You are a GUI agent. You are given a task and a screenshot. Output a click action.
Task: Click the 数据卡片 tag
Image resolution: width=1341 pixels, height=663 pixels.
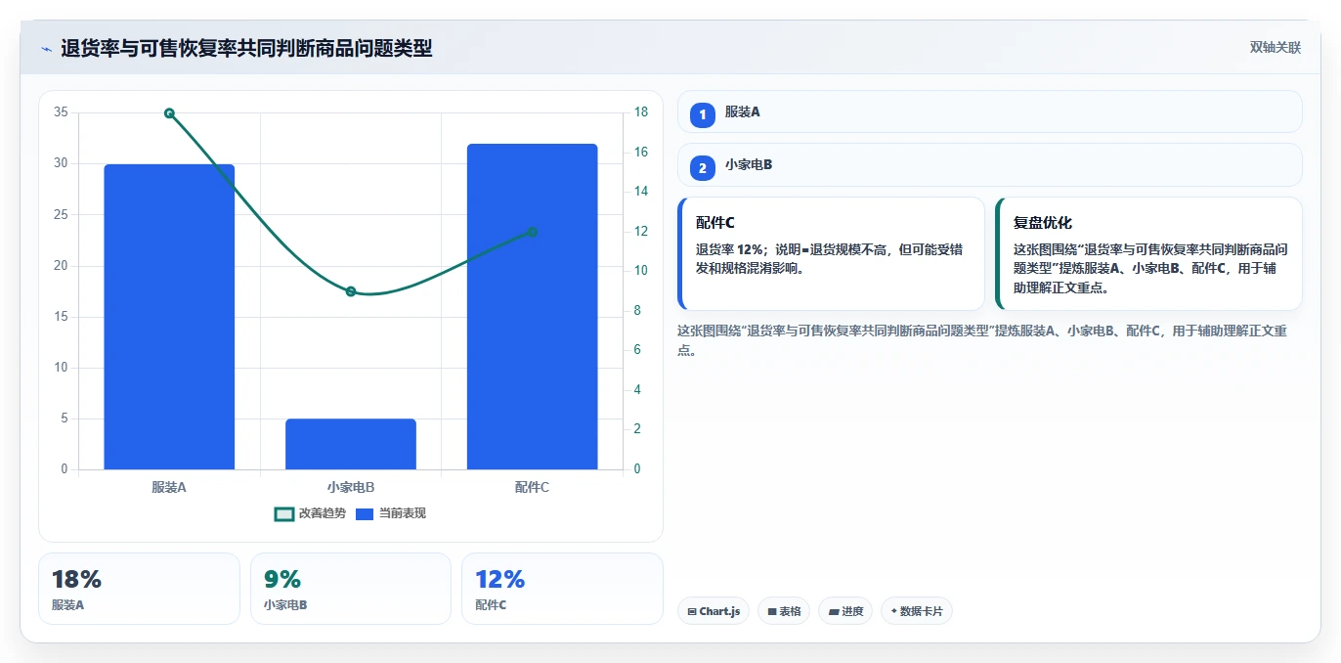917,611
